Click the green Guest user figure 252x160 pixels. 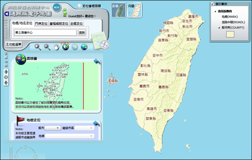pos(64,13)
